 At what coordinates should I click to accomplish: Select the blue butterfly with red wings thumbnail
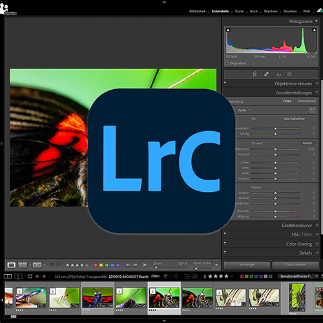pos(98,297)
